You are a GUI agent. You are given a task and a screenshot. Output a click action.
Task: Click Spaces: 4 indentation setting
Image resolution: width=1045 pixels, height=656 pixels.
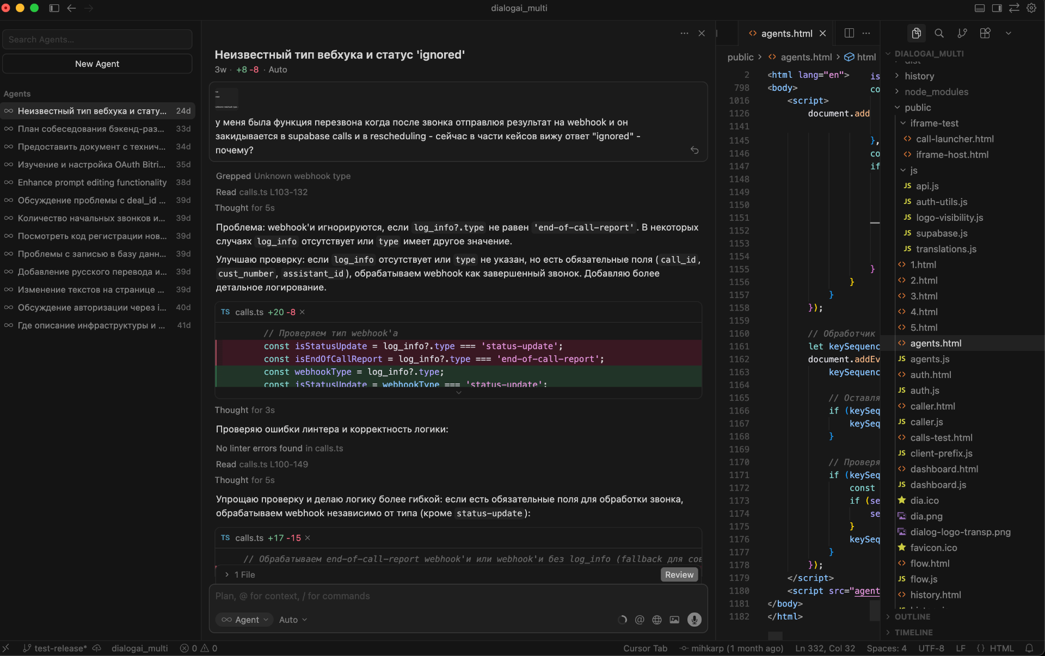pyautogui.click(x=887, y=648)
